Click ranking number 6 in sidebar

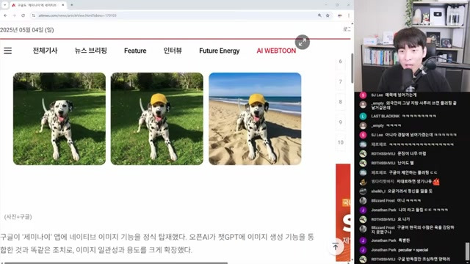[340, 62]
